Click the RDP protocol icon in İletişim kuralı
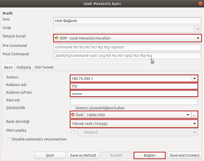Viewport: 204px width, 161px height. pos(57,38)
